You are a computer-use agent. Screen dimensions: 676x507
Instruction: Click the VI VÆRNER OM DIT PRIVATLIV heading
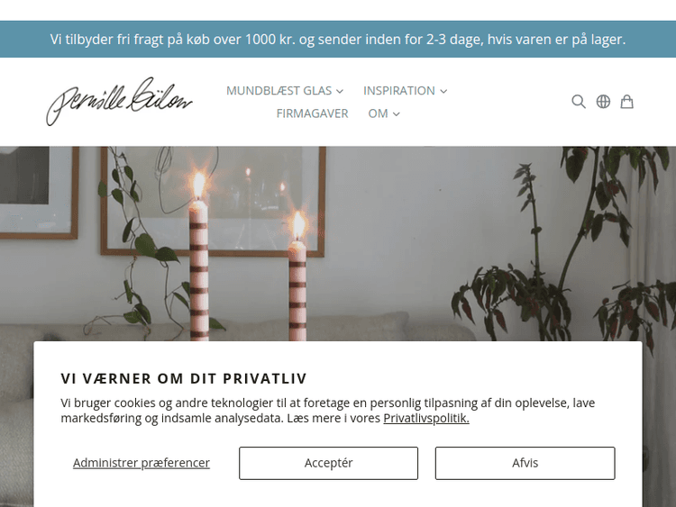[x=184, y=378]
